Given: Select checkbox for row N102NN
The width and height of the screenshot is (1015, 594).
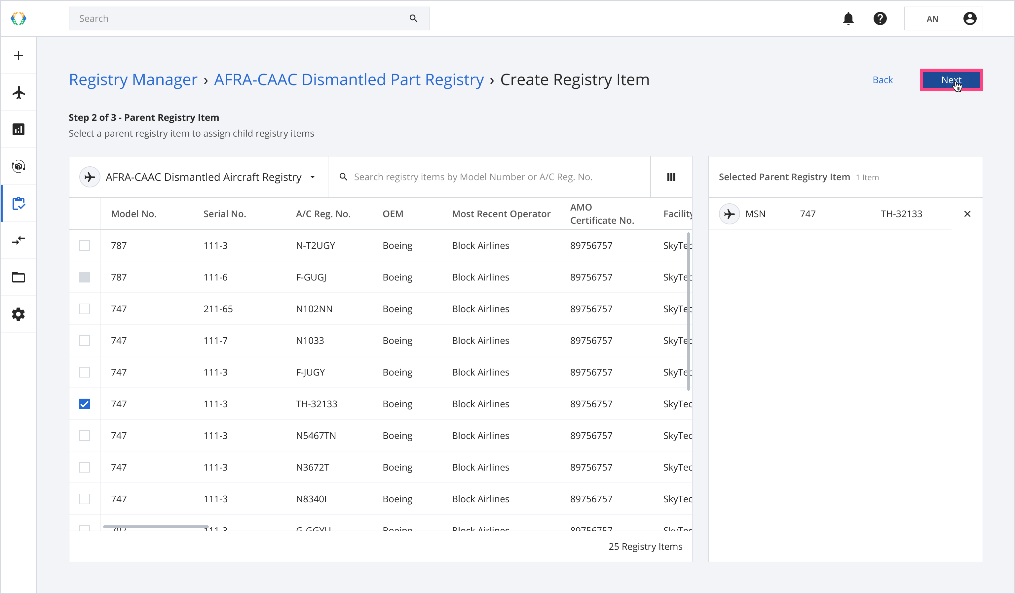Looking at the screenshot, I should tap(85, 309).
